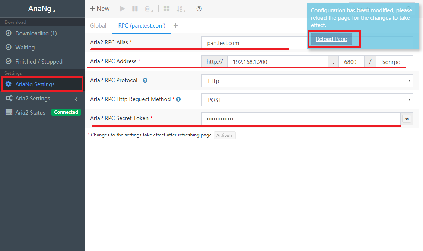Click the Reload Page button
The image size is (423, 251).
331,39
